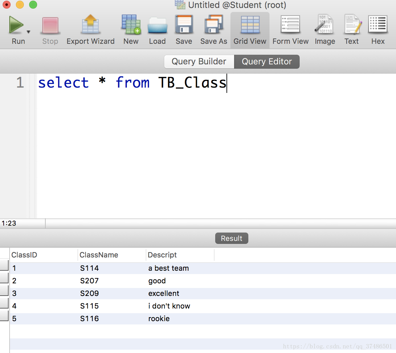
Task: Click the green zoom window button
Action: [x=33, y=5]
